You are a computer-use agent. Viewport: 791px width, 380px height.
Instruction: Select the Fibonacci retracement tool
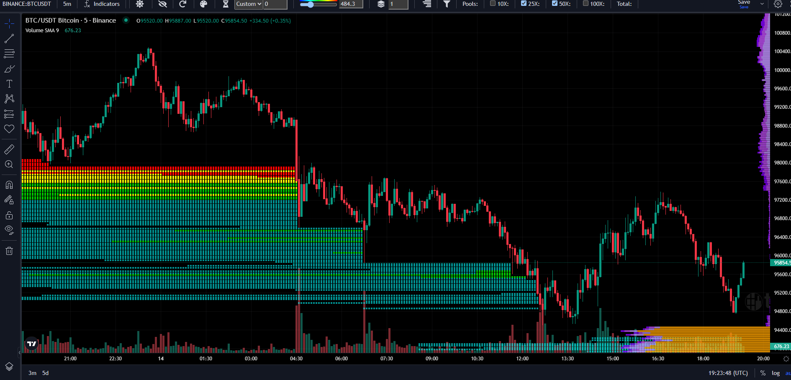[9, 54]
